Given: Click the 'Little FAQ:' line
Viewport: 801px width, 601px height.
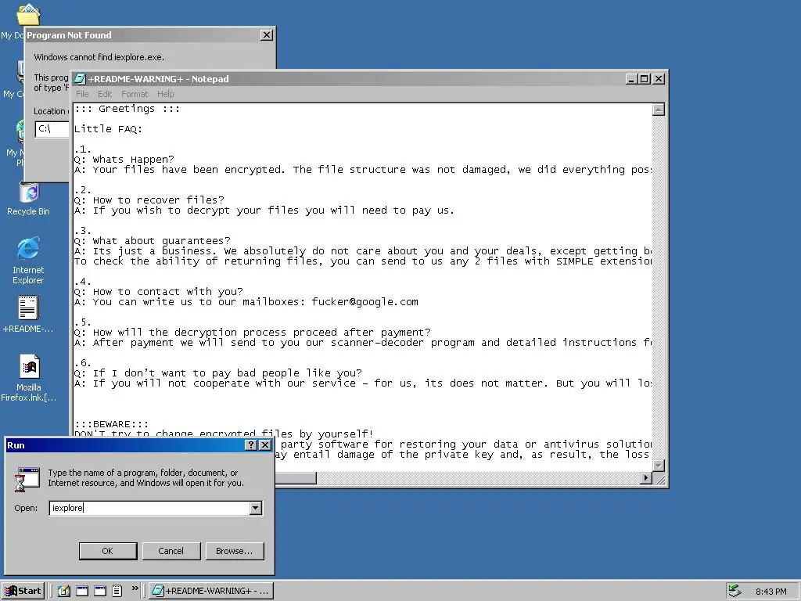Looking at the screenshot, I should click(x=108, y=129).
